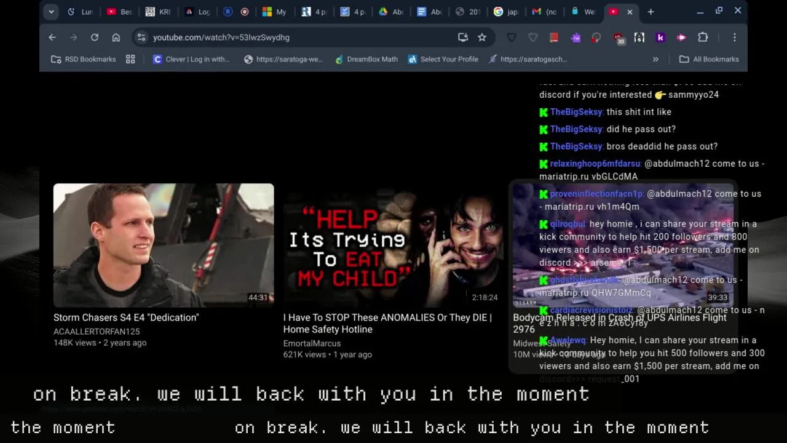Open the RSD Bookmarks folder
Viewport: 787px width, 443px height.
[x=84, y=59]
